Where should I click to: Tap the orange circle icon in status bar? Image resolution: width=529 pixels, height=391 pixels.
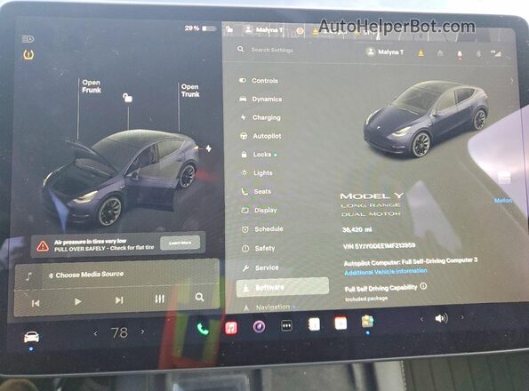click(300, 31)
